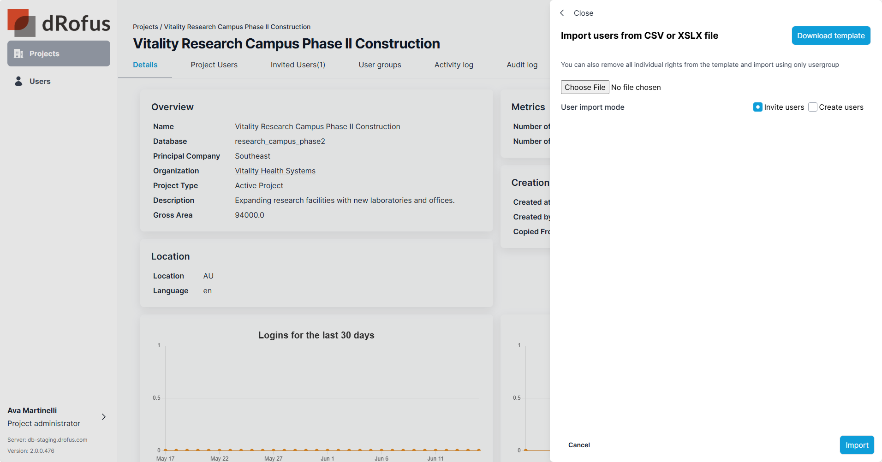View the Audit log tab
882x462 pixels.
click(x=522, y=65)
